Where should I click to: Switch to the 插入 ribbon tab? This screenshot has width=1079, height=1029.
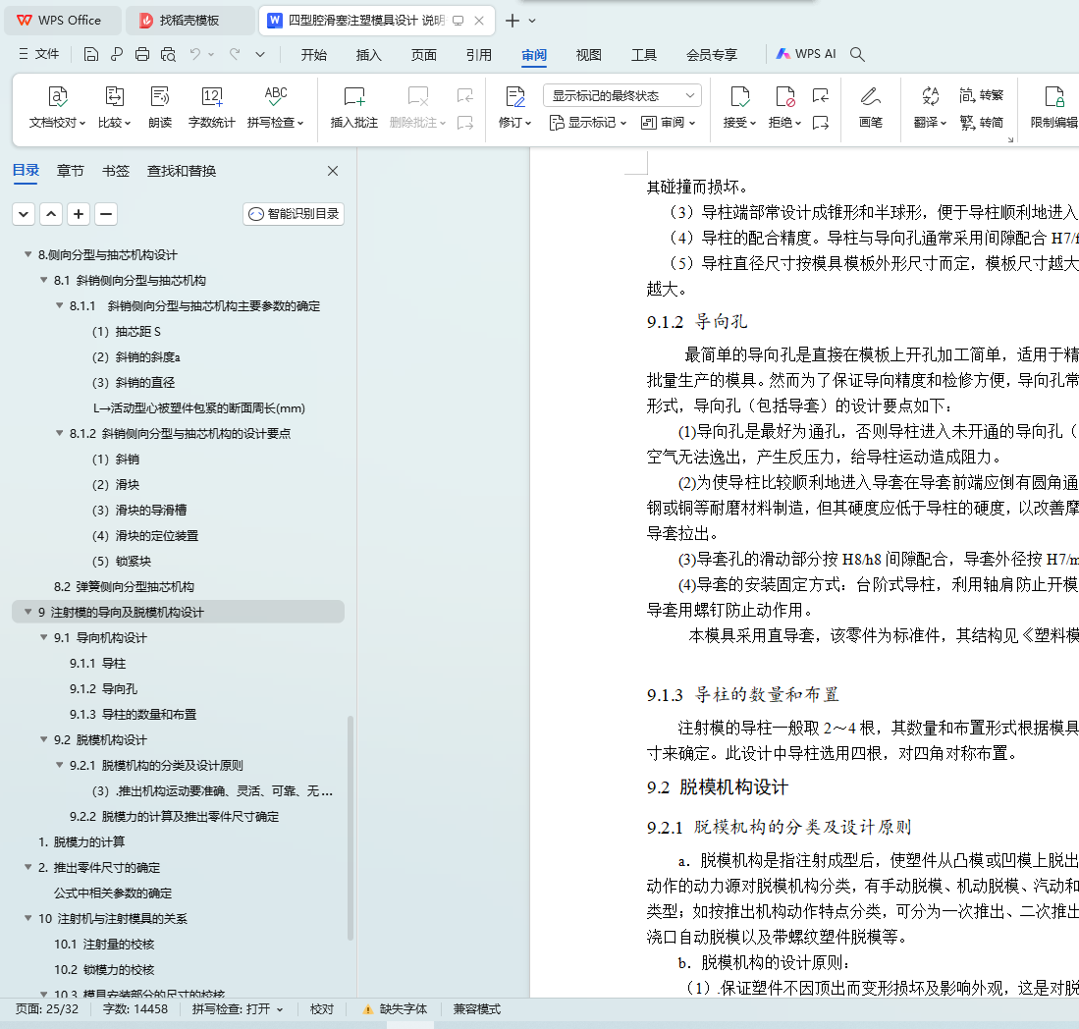[x=369, y=54]
